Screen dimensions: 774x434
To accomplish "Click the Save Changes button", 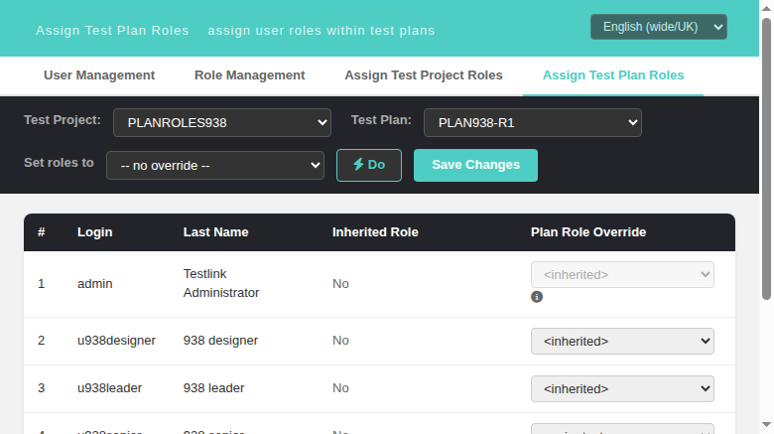I will pyautogui.click(x=476, y=165).
